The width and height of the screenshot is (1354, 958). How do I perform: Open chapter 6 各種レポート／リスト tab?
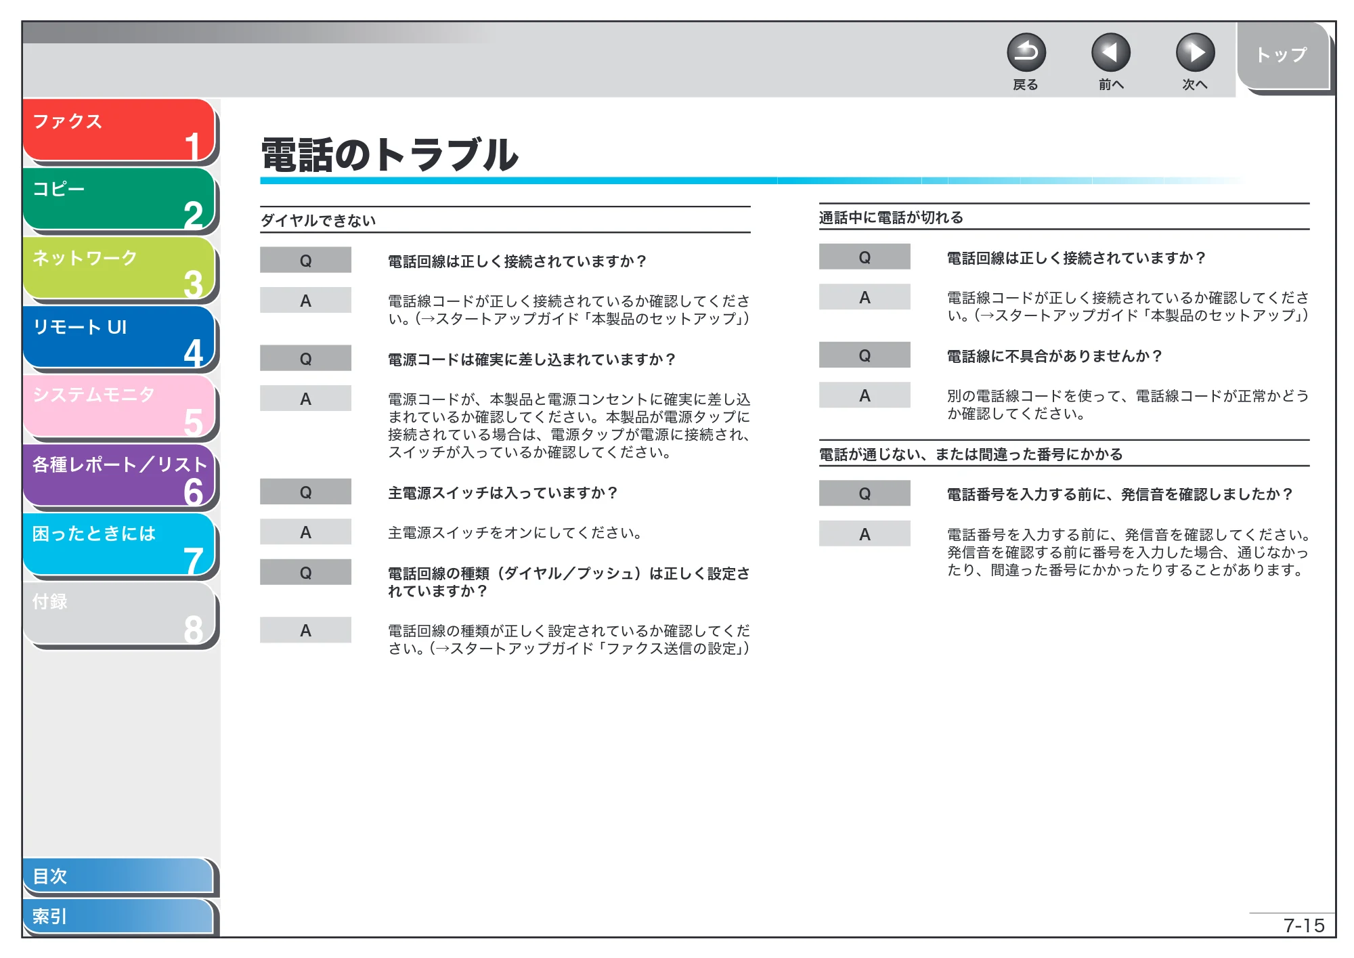click(118, 475)
